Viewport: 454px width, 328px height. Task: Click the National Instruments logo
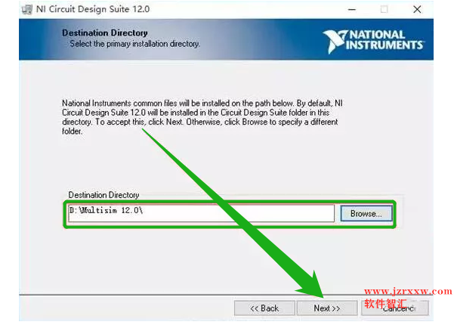click(x=373, y=42)
